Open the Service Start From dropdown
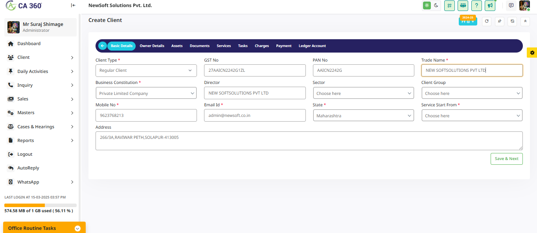The width and height of the screenshot is (537, 233). (472, 116)
